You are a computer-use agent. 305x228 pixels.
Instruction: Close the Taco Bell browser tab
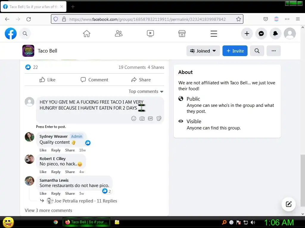click(62, 7)
